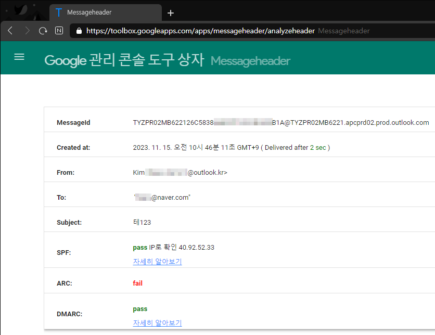The width and height of the screenshot is (435, 335).
Task: Click the ARC: label
Action: click(x=65, y=284)
